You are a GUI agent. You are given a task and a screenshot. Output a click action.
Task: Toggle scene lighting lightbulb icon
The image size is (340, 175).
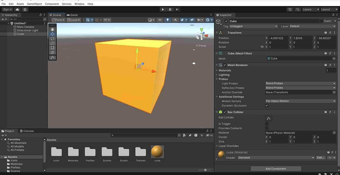pyautogui.click(x=168, y=20)
